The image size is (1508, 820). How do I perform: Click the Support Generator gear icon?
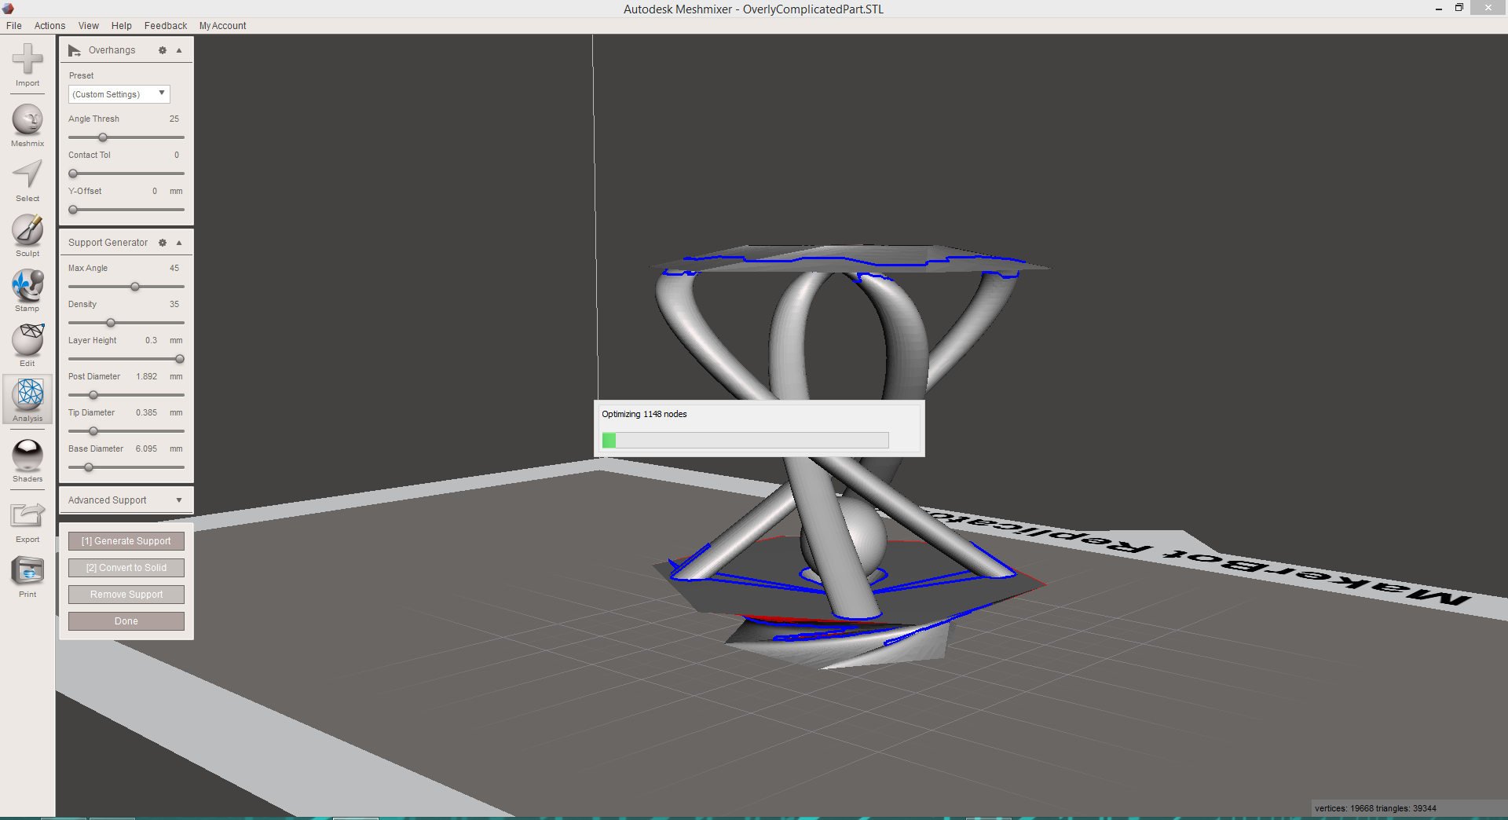[x=163, y=243]
